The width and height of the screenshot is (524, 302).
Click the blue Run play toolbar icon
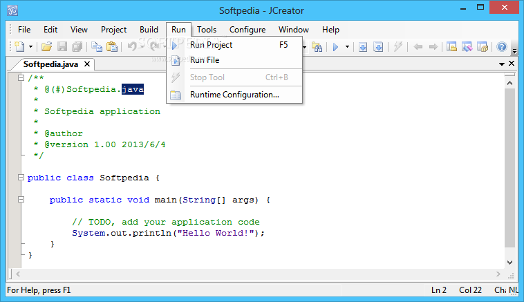tap(336, 47)
